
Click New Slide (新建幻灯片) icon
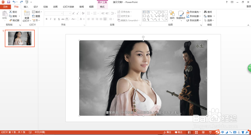[x=27, y=13]
